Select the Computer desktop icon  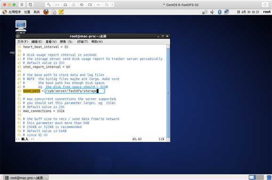tap(21, 26)
